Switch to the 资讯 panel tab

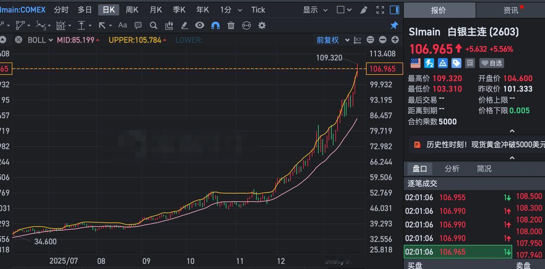tap(511, 10)
